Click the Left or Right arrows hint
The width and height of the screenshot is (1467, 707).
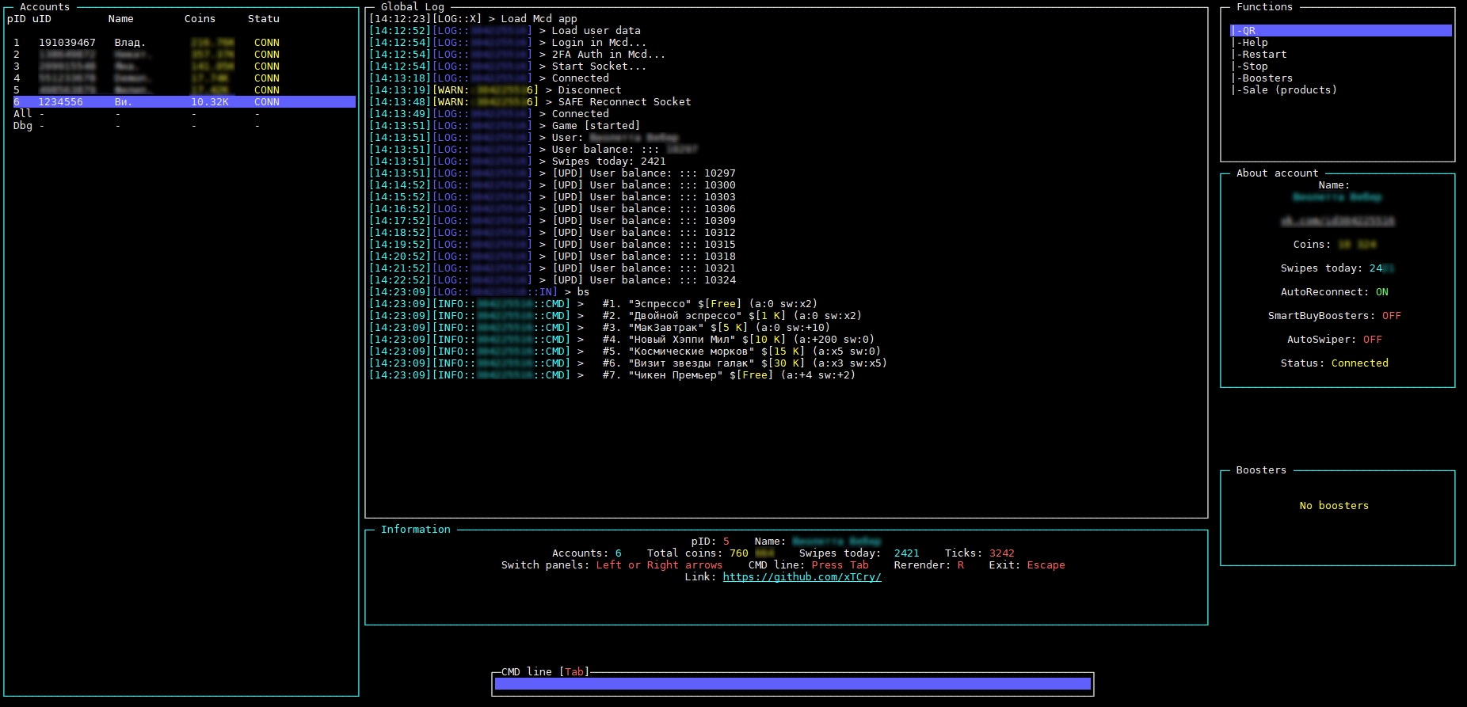click(x=659, y=565)
